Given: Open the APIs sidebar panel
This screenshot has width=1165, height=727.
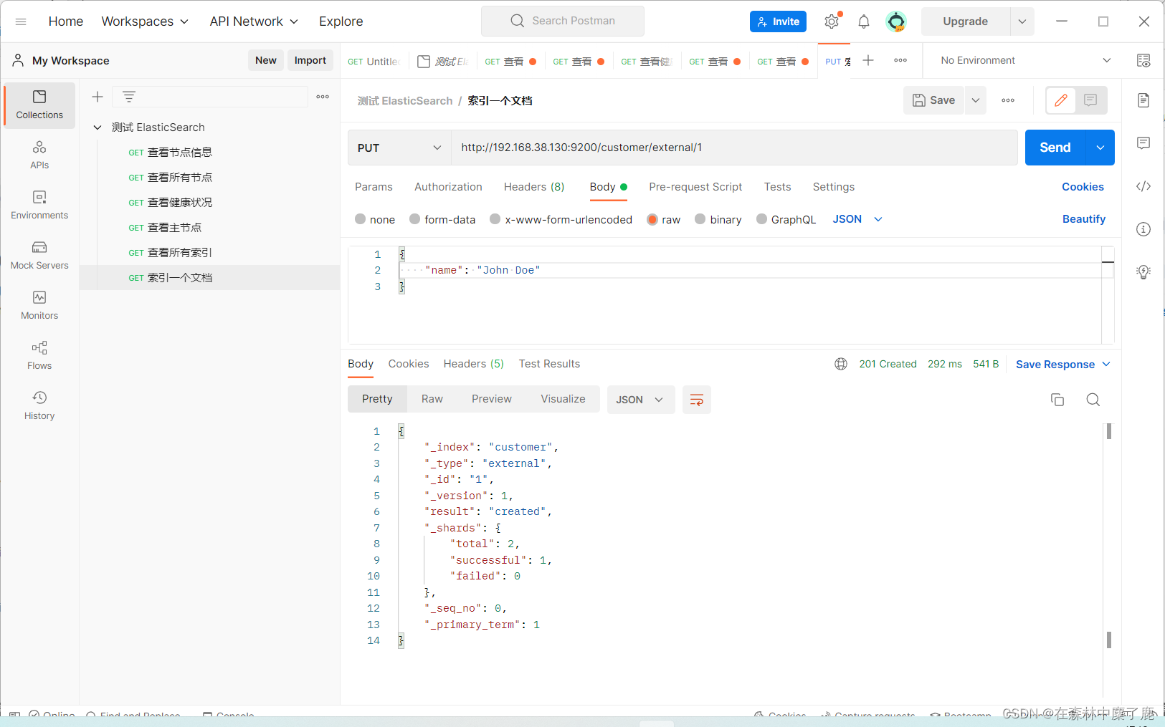Looking at the screenshot, I should [39, 155].
